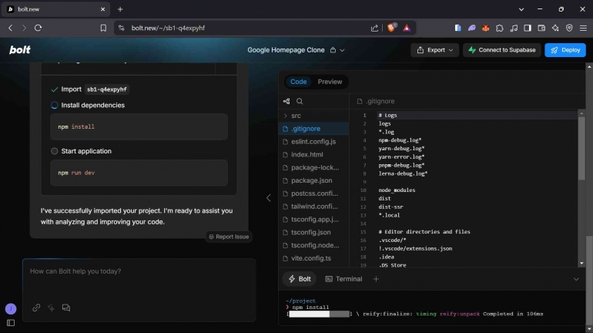Collapse the chat panel with left chevron
Viewport: 593px width, 333px height.
tap(268, 197)
